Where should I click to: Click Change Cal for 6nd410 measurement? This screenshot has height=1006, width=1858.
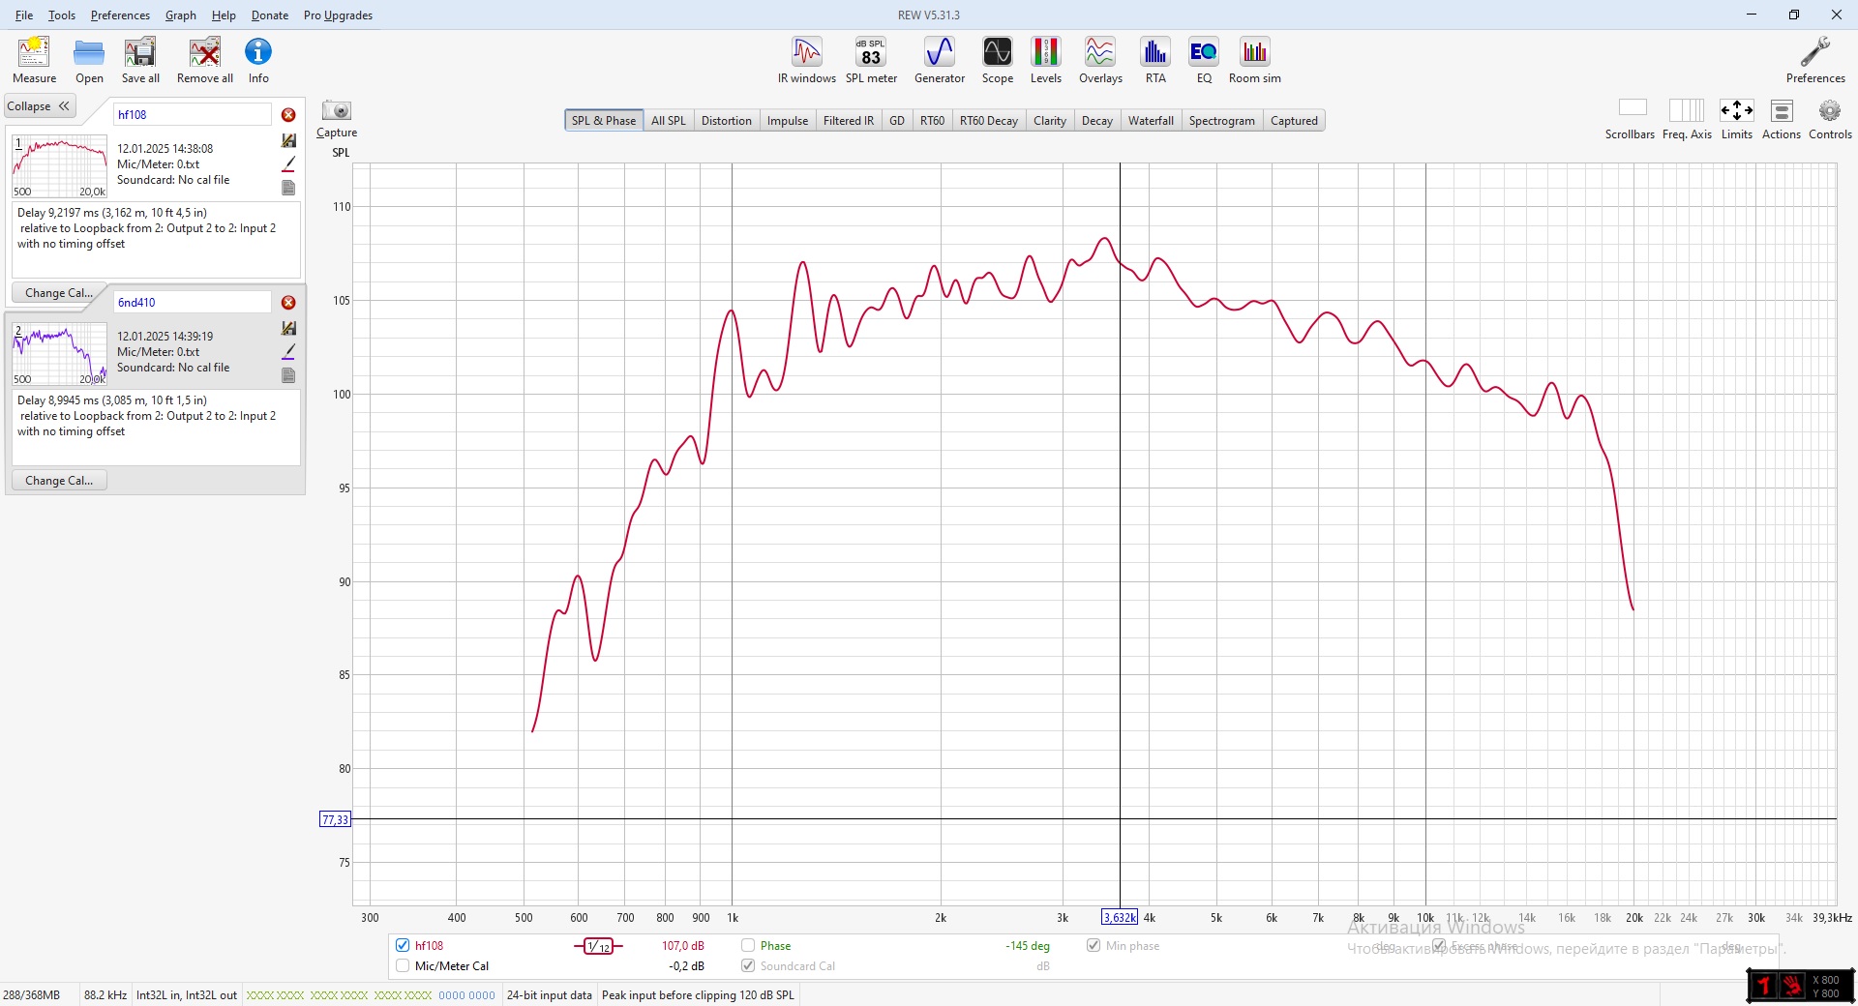pos(59,481)
